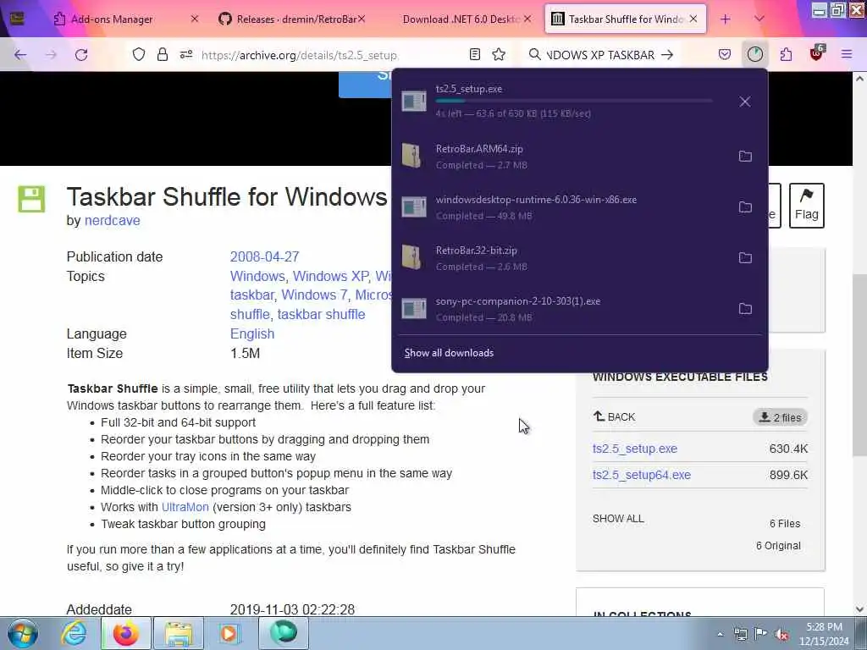Click the Downloads toolbar button

tap(754, 54)
